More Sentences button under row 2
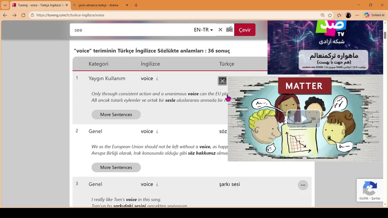 tap(116, 167)
